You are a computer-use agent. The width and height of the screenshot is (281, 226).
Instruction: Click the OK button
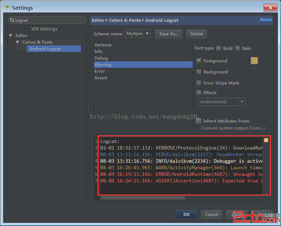coord(187,214)
